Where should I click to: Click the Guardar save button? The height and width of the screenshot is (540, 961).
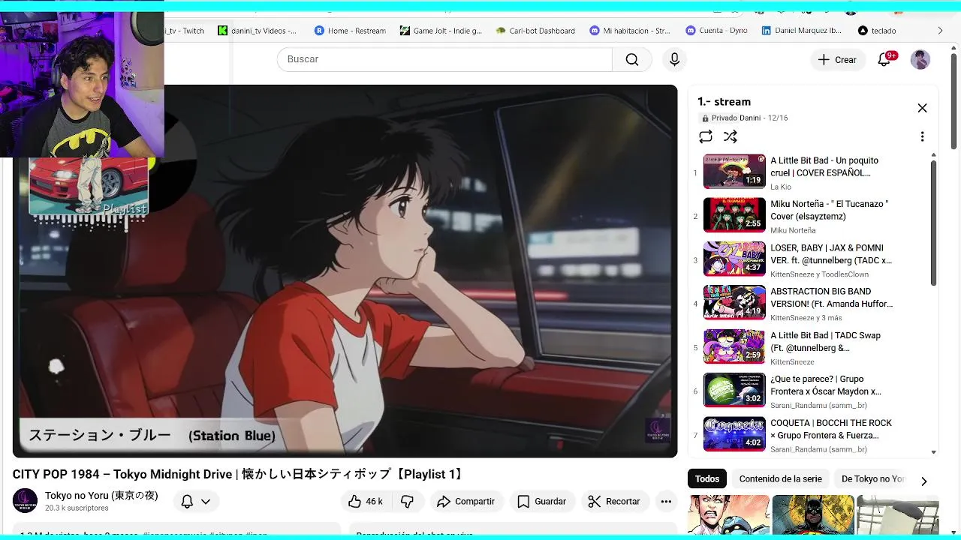pyautogui.click(x=541, y=502)
